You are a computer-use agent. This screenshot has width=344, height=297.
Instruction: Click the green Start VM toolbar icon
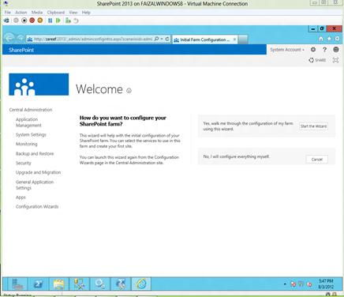[58, 21]
